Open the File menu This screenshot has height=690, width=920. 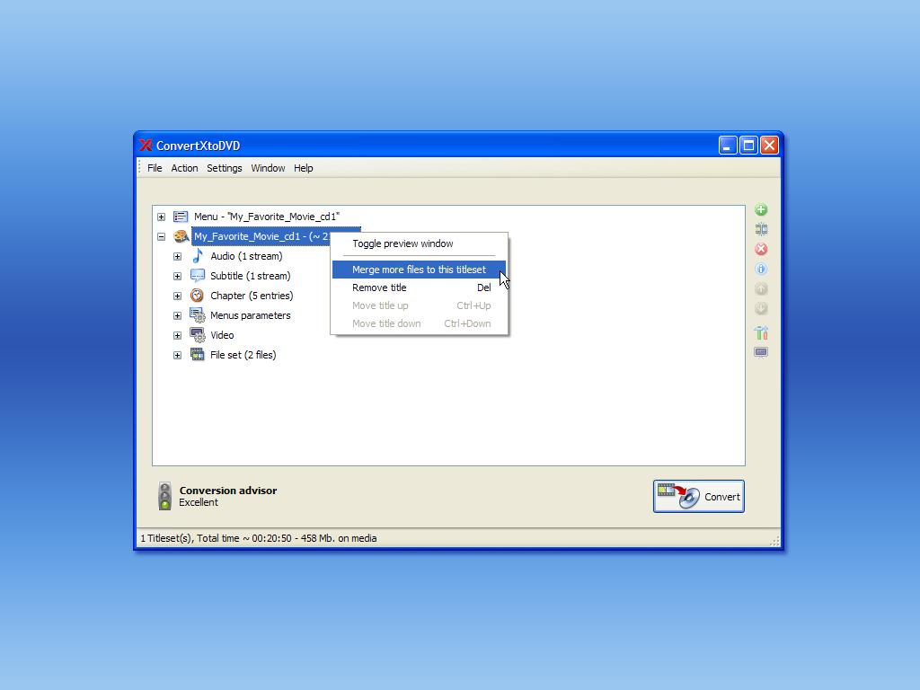point(155,168)
